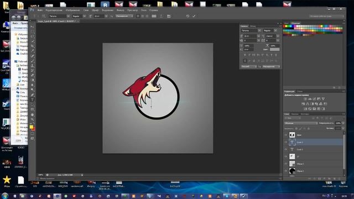This screenshot has height=199, width=354.
Task: Add an Invert adjustment layer
Action: click(x=305, y=109)
